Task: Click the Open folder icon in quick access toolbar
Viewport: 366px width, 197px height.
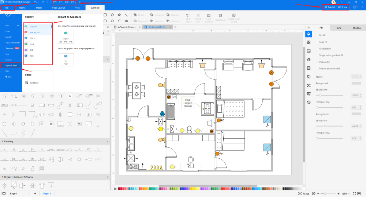Action: click(55, 2)
